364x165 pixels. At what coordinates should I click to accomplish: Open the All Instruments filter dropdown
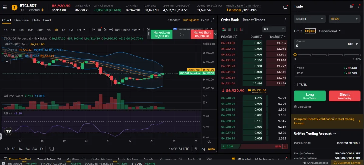267,159
